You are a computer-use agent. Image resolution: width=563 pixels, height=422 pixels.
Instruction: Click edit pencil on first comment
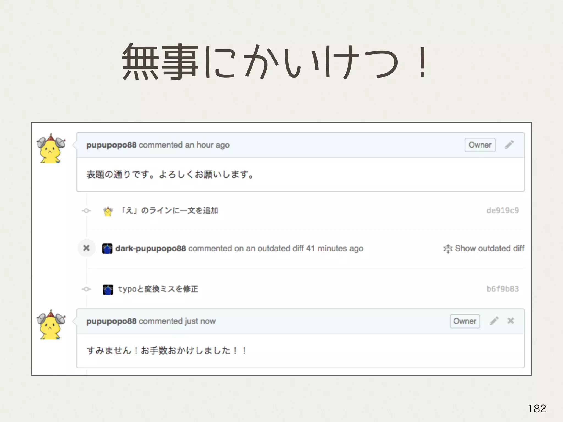pos(509,145)
